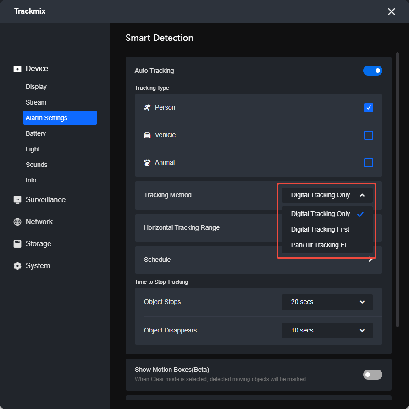Viewport: 409px width, 409px height.
Task: Open the Schedule settings row
Action: 258,260
